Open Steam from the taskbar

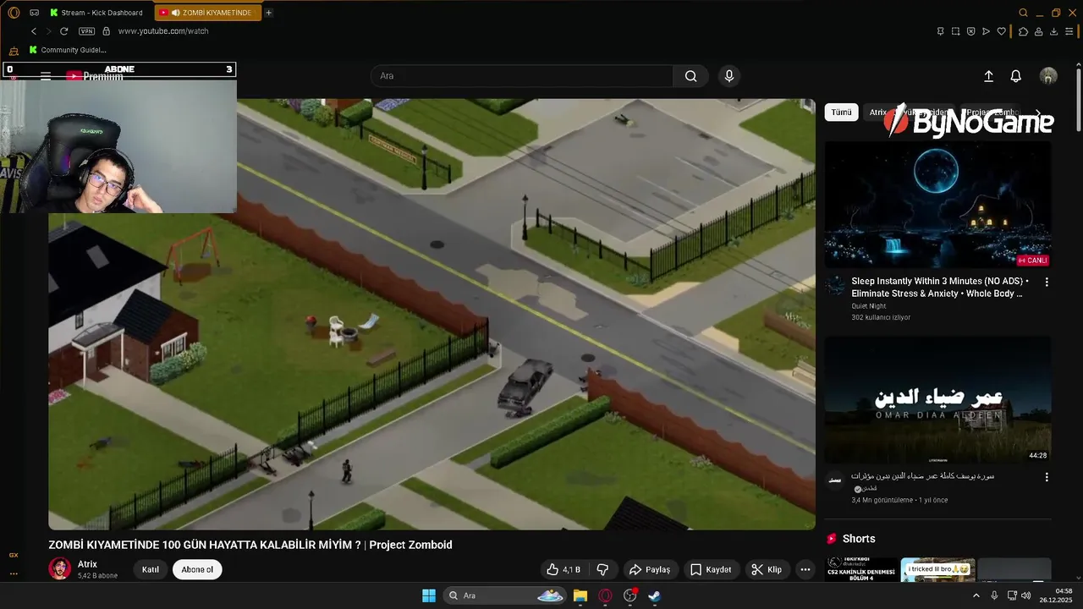click(x=654, y=595)
